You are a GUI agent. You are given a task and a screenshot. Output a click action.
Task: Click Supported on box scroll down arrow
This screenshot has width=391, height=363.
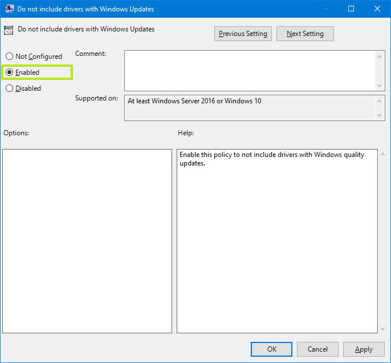pos(379,115)
